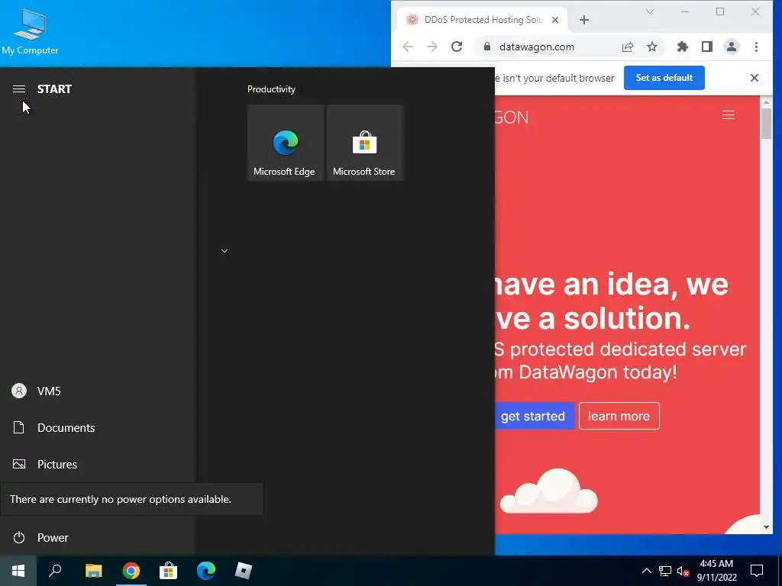Open Microsoft Edge tile in Start menu

[286, 143]
